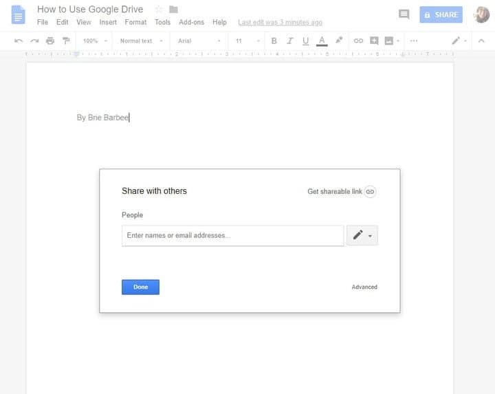Click the By Brie Barbee text line
Image resolution: width=495 pixels, height=394 pixels.
tap(103, 118)
